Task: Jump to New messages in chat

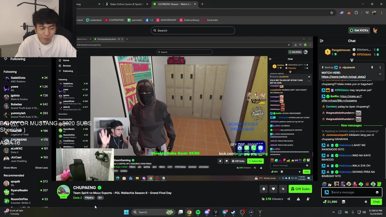Action: [351, 125]
